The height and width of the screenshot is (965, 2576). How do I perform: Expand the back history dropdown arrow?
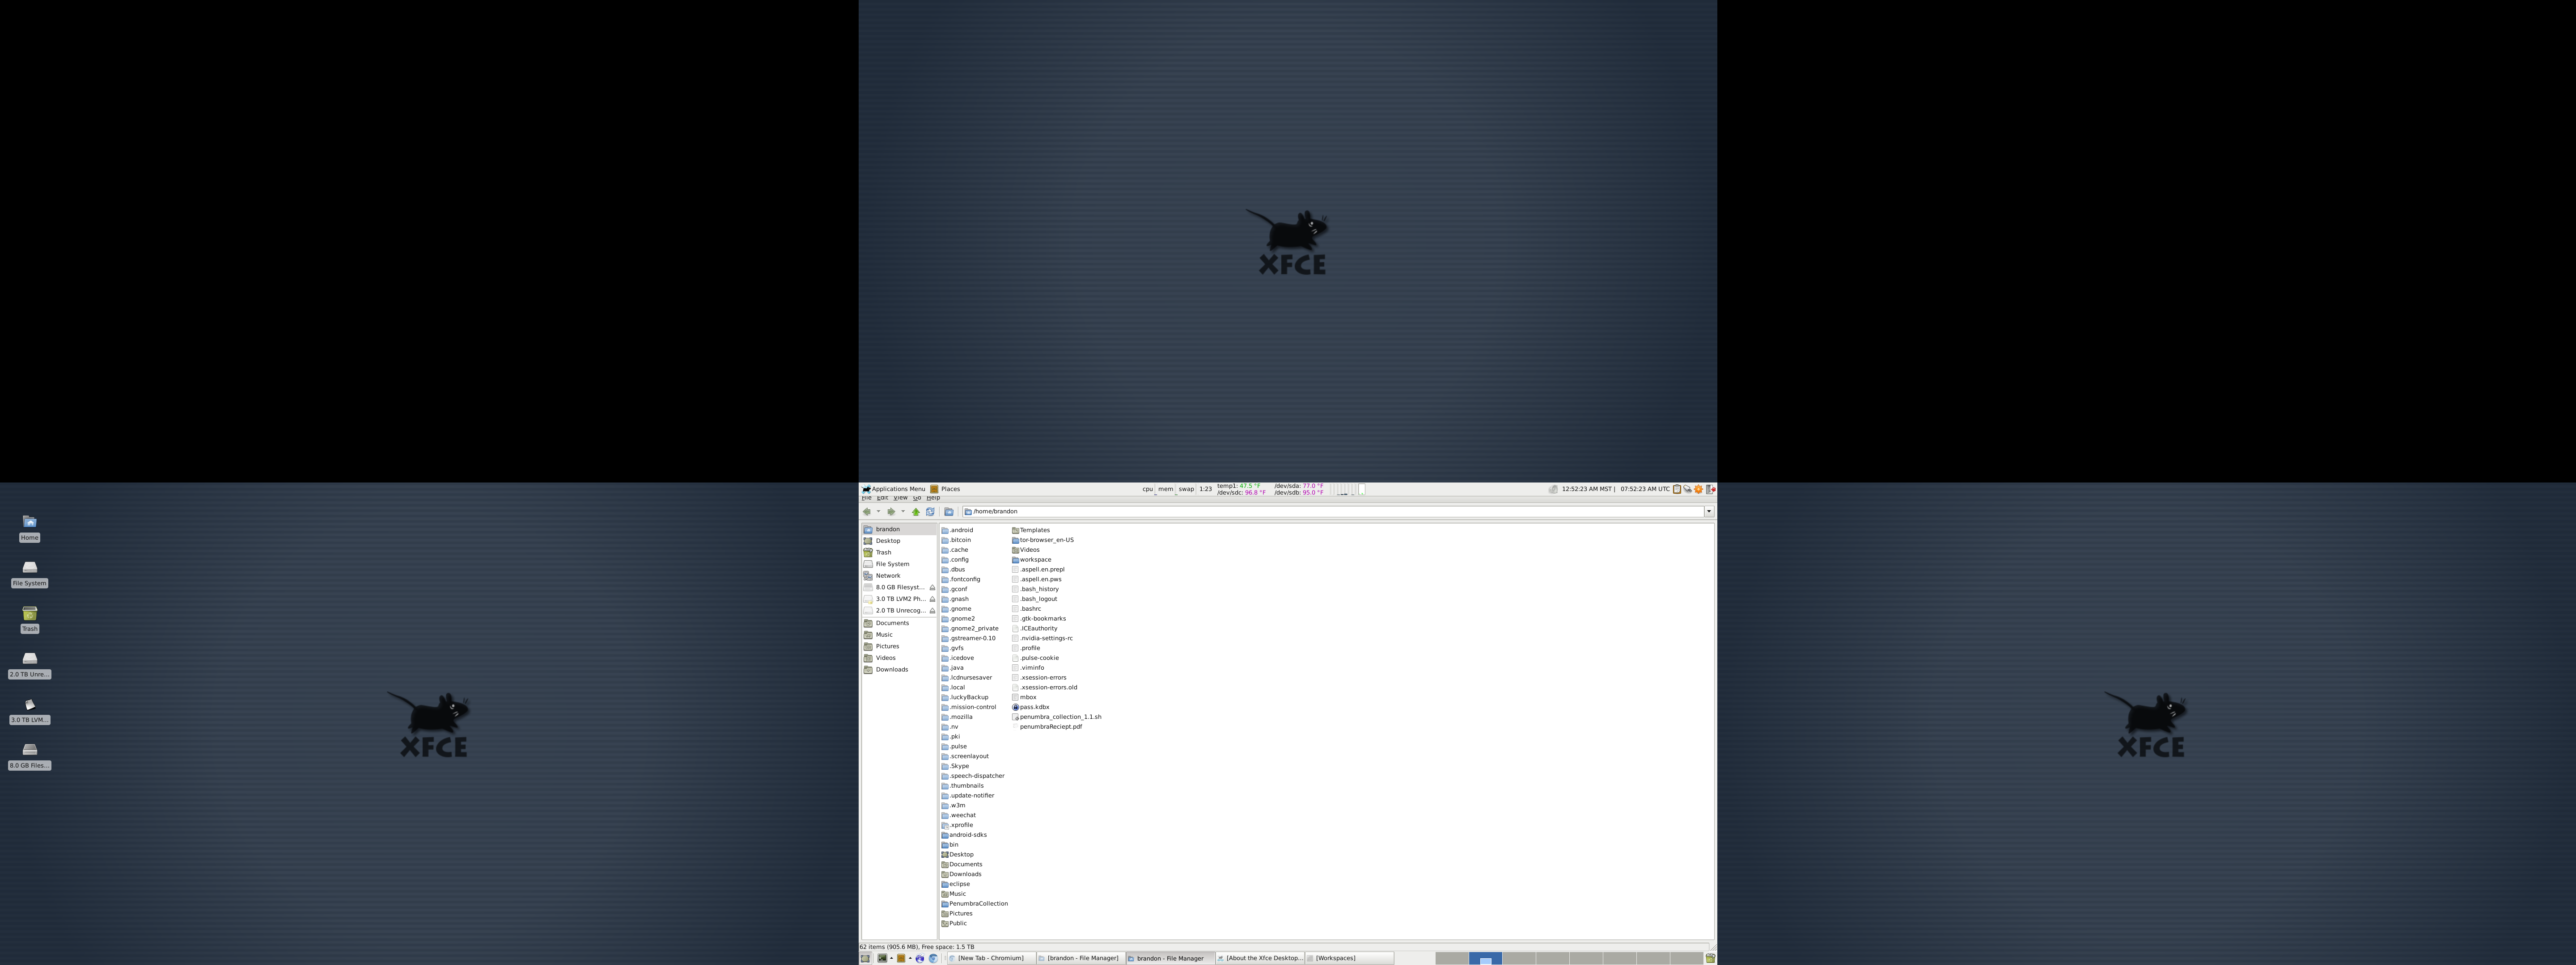[x=879, y=512]
